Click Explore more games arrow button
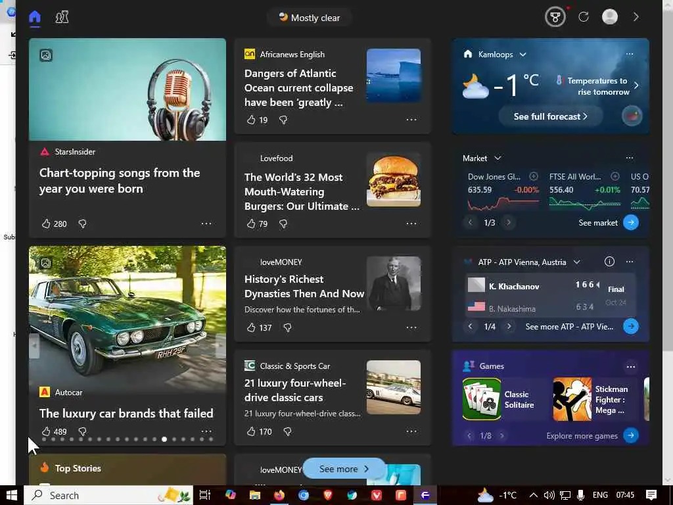 [631, 435]
